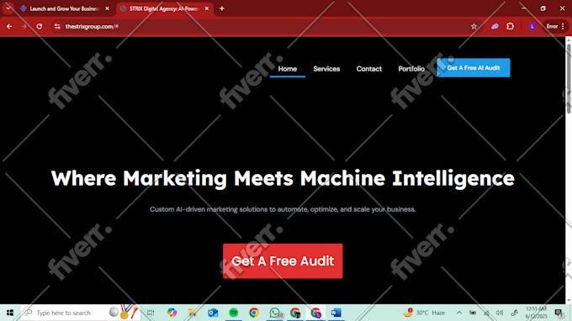Open File Explorer from the taskbar
The image size is (572, 321).
point(193,313)
